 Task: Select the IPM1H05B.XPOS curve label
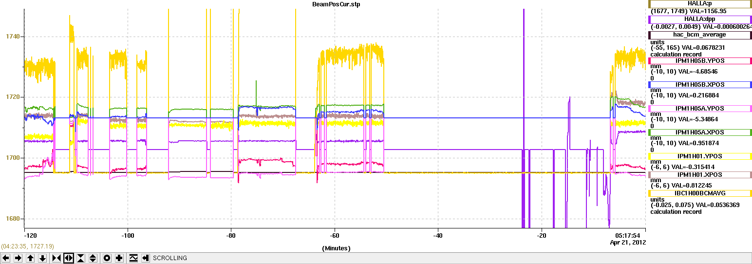tap(699, 85)
